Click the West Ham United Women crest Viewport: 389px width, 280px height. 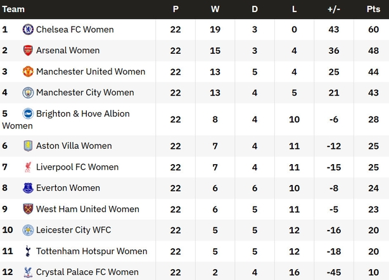click(28, 209)
